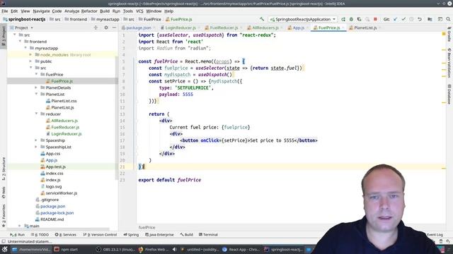453x254 pixels.
Task: Switch to the FuelReducer.js editor tab
Action: (x=224, y=28)
